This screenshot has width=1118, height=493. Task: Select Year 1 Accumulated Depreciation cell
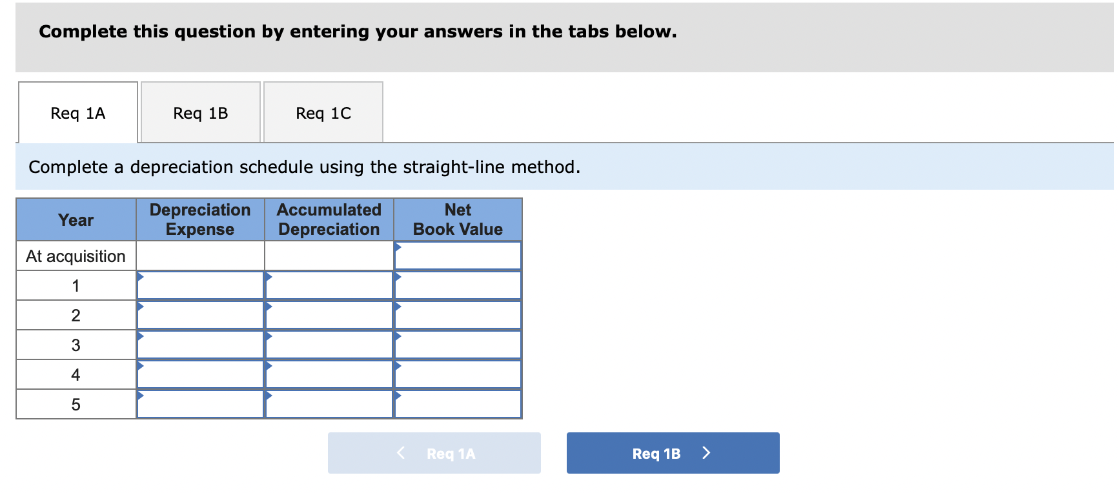[329, 286]
